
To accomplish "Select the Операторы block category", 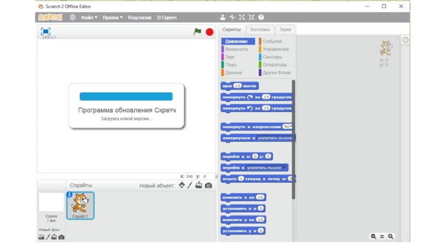I will click(x=274, y=65).
